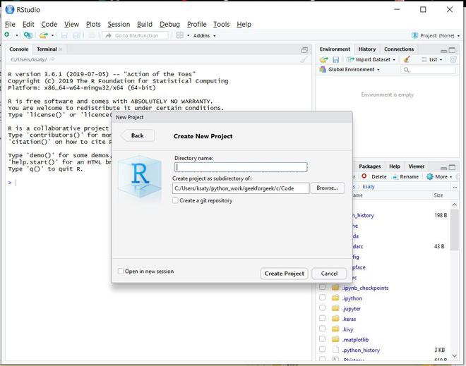Click the console working directory arrow icon
This screenshot has height=366, width=466.
pos(52,59)
